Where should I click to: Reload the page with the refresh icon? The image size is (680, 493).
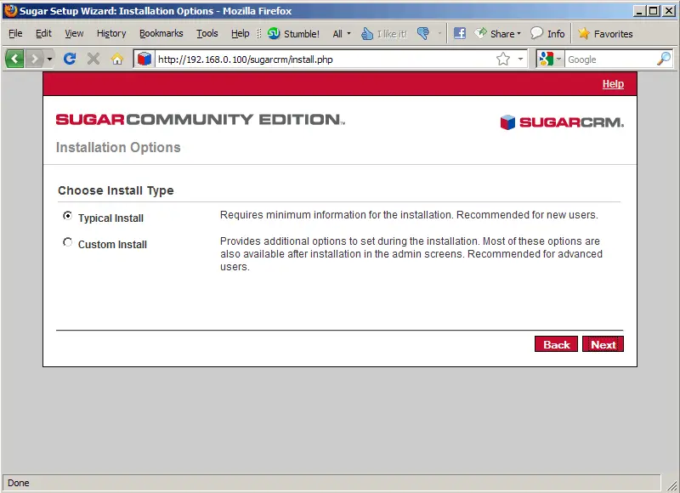tap(70, 58)
